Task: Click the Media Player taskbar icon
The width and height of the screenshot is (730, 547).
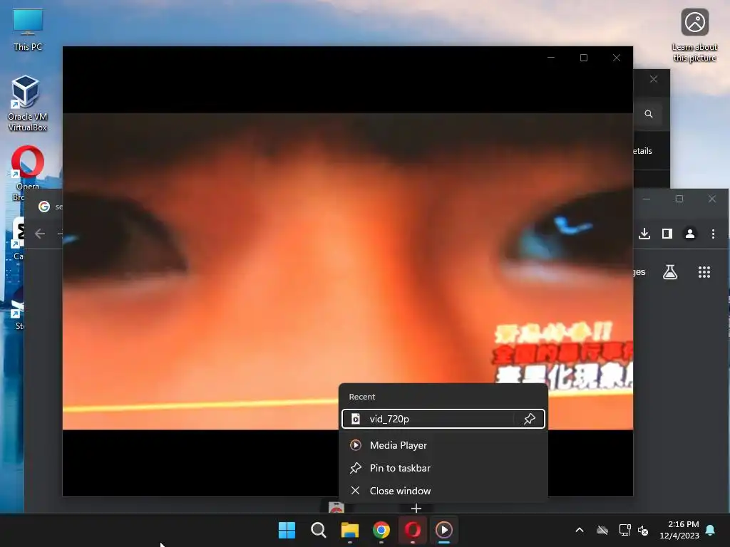Action: (443, 530)
